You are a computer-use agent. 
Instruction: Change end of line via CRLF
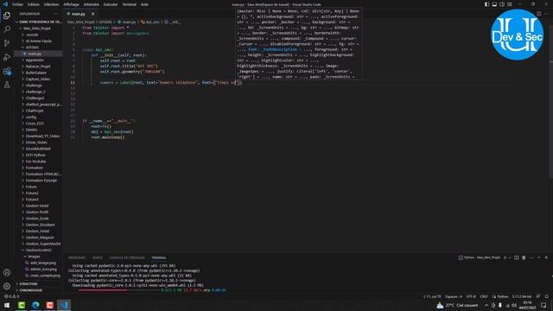[484, 296]
